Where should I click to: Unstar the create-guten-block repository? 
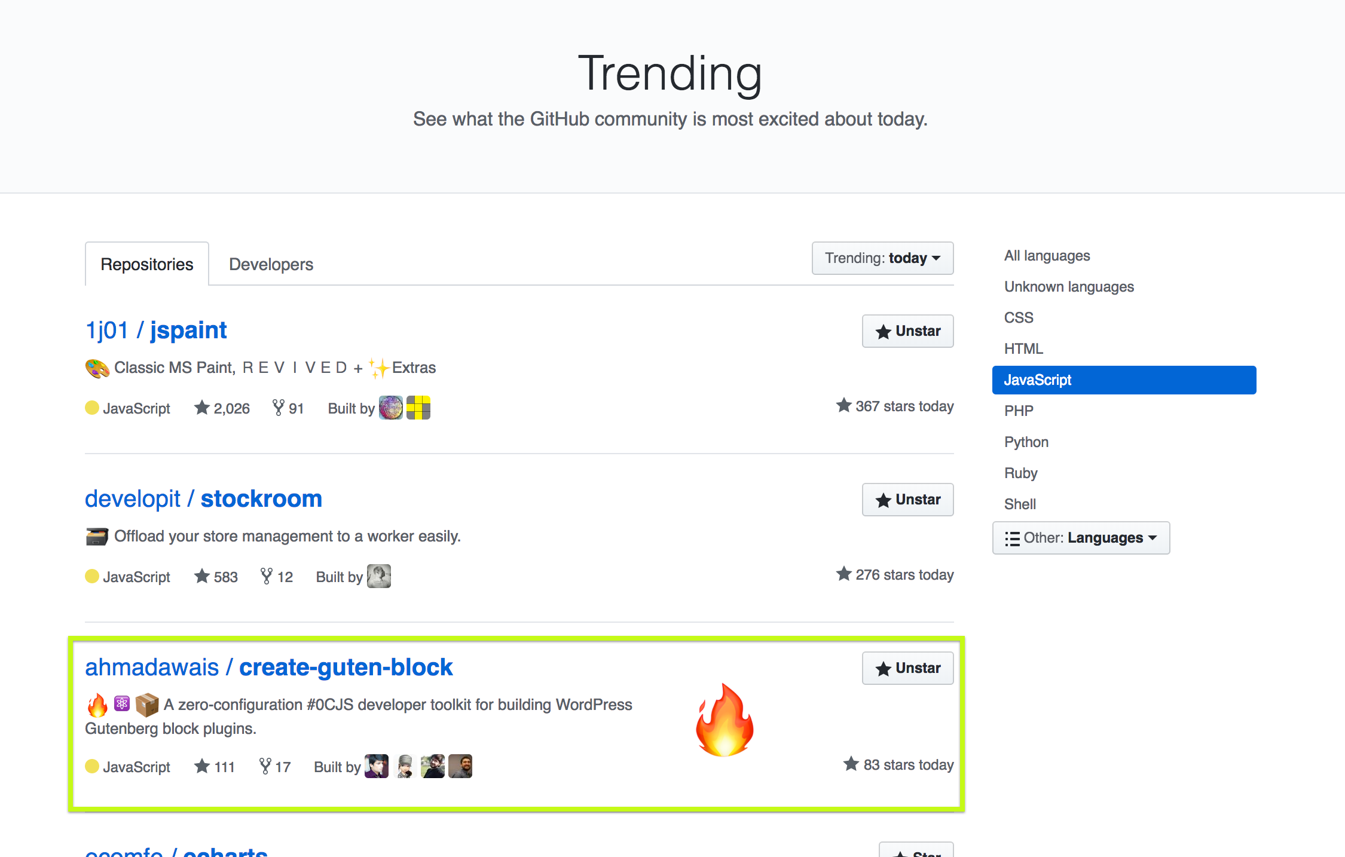(x=907, y=668)
